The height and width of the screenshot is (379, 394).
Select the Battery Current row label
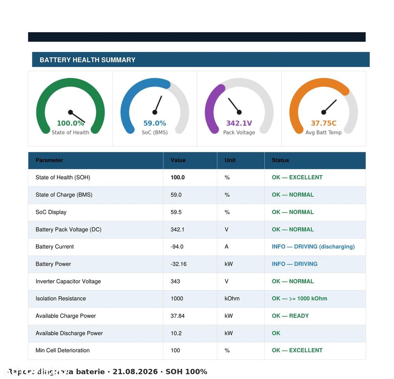tap(55, 247)
